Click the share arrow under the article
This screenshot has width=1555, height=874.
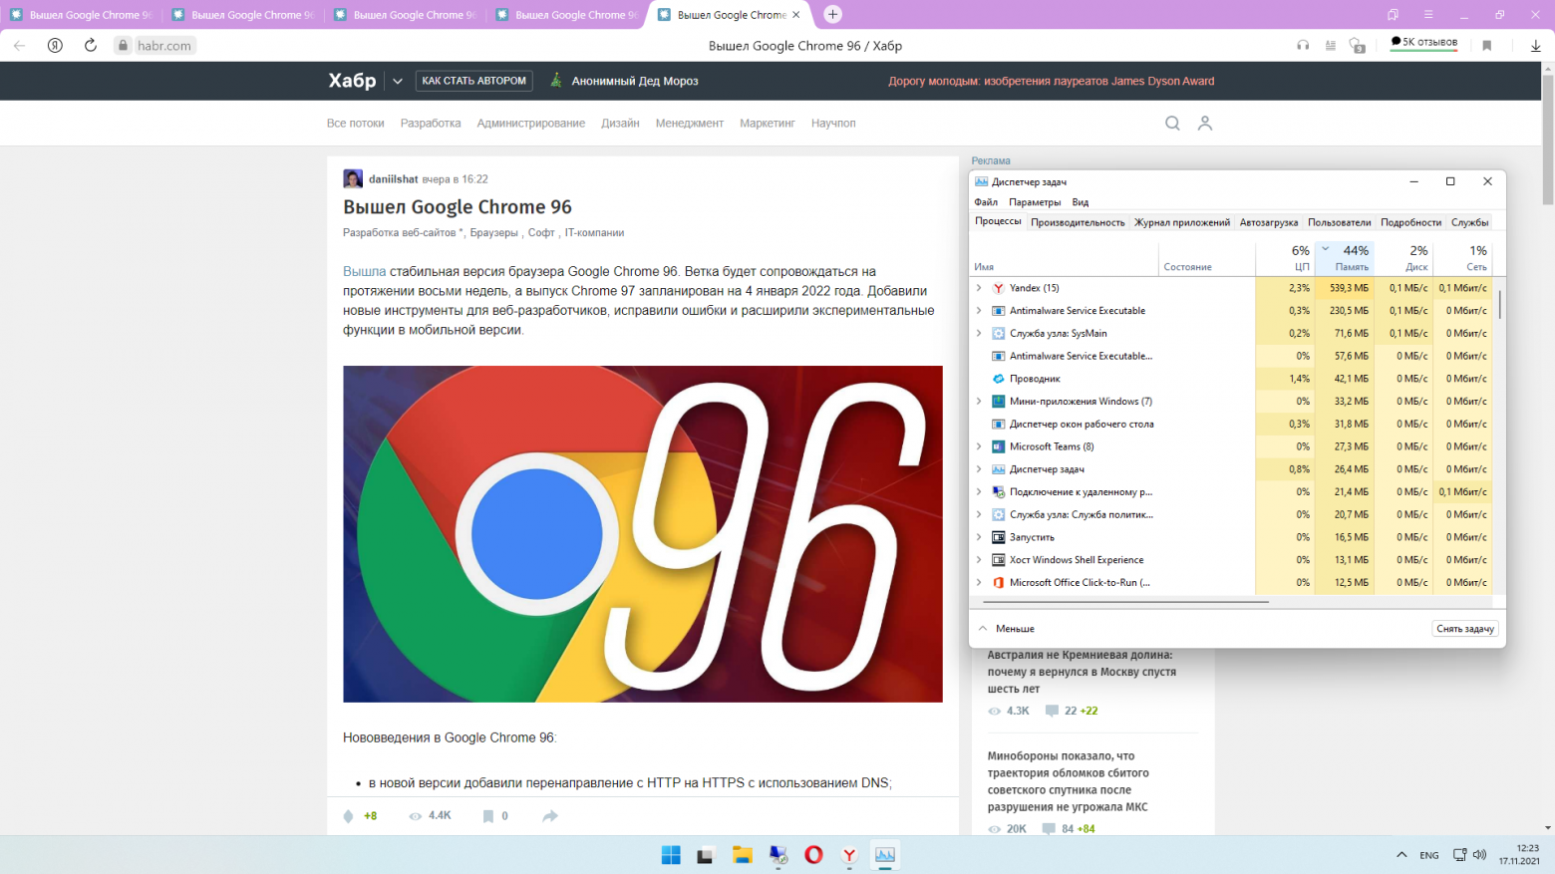pyautogui.click(x=549, y=816)
